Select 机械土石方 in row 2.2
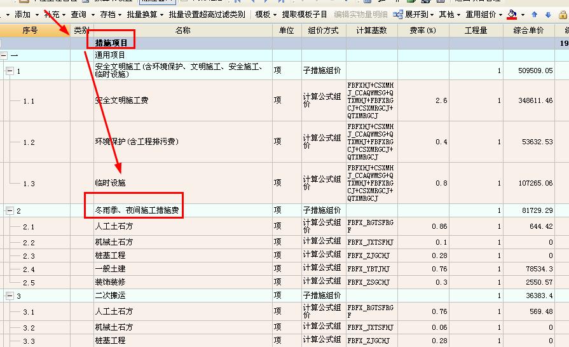569x347 pixels. (x=114, y=242)
